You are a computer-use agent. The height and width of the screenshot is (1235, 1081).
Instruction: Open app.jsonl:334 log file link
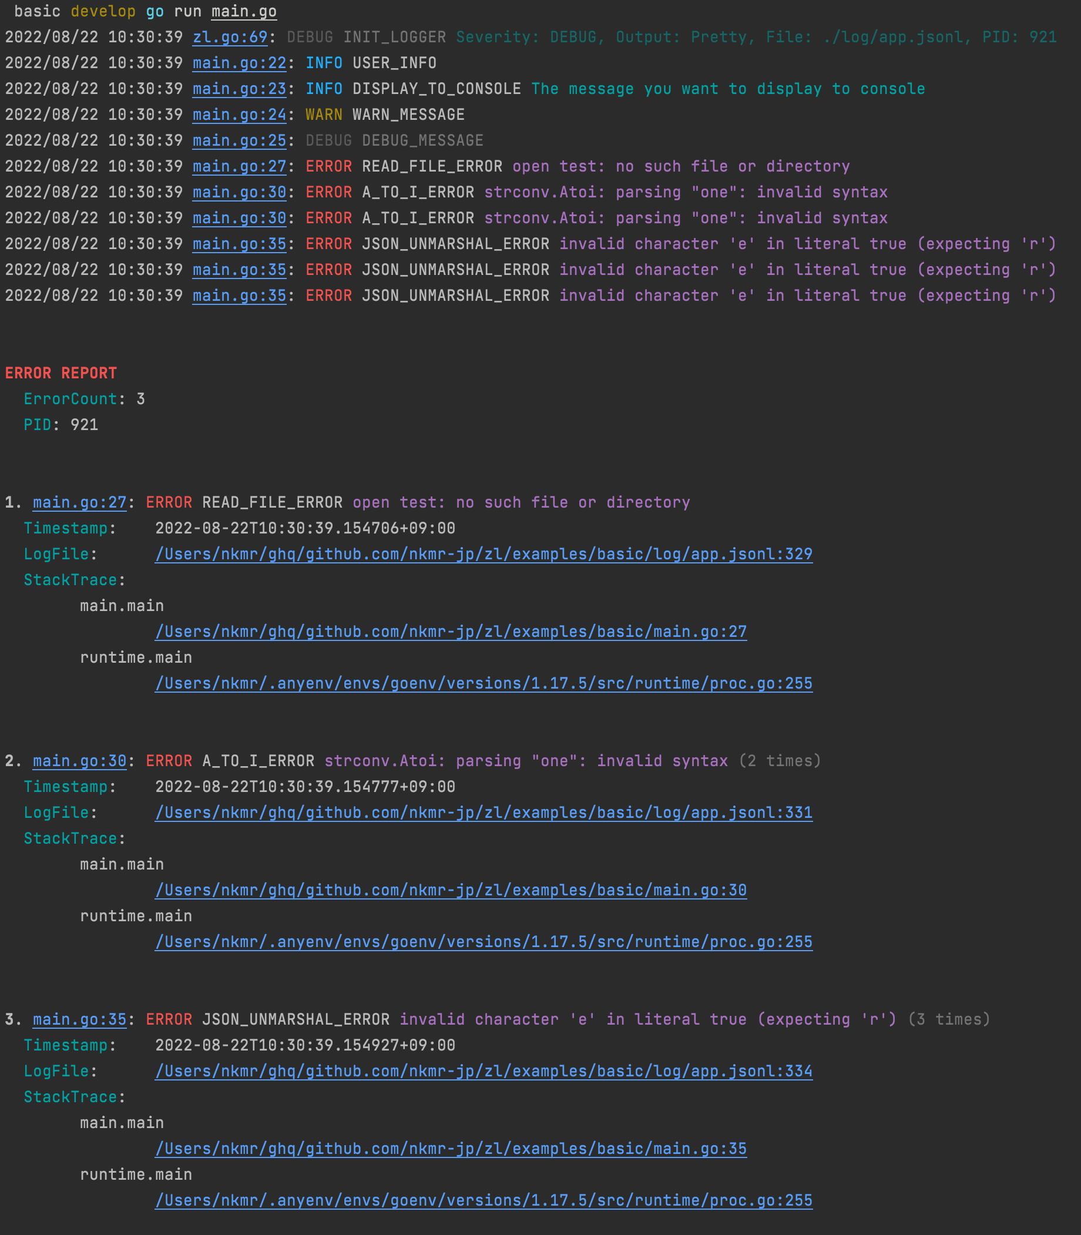coord(483,1071)
